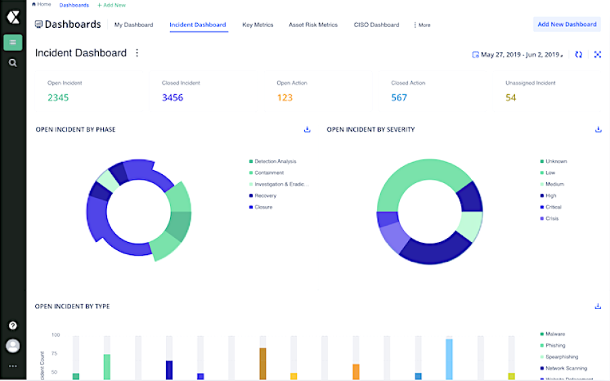This screenshot has height=381, width=610.
Task: Toggle Investigation & Eradic... legend item
Action: (279, 184)
